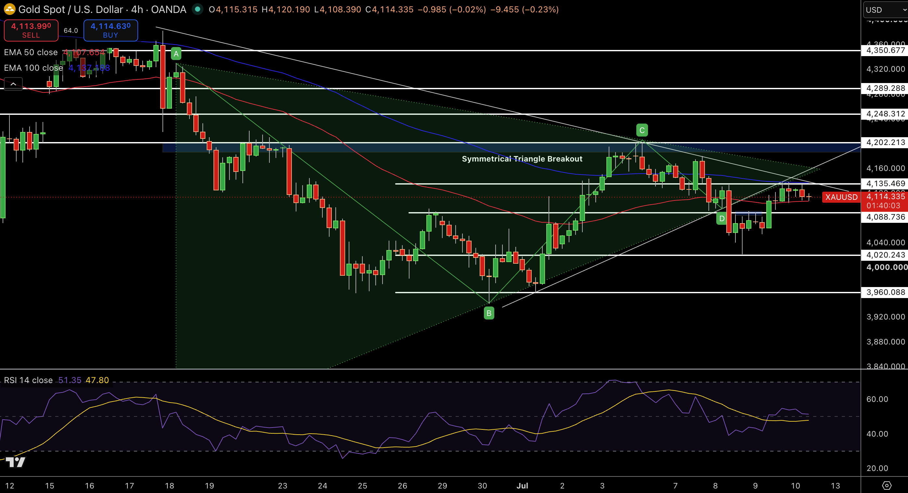Click the date label 23 on time axis

(282, 486)
